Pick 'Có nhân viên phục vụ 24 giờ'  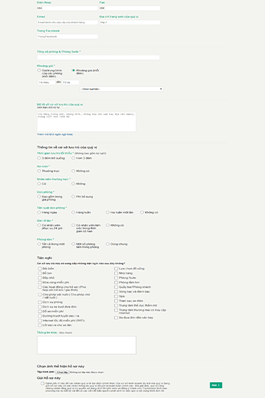pyautogui.click(x=39, y=225)
